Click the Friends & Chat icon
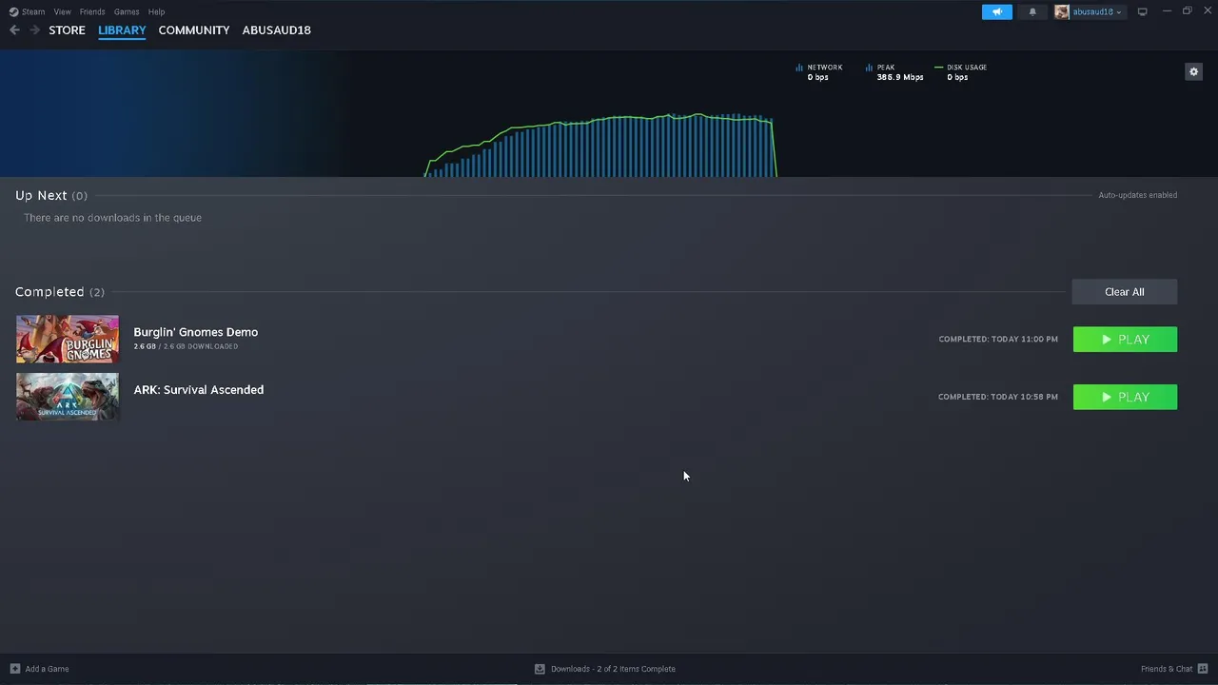Image resolution: width=1218 pixels, height=685 pixels. pyautogui.click(x=1203, y=669)
